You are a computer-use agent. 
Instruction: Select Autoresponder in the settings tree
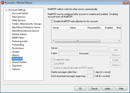point(20,41)
